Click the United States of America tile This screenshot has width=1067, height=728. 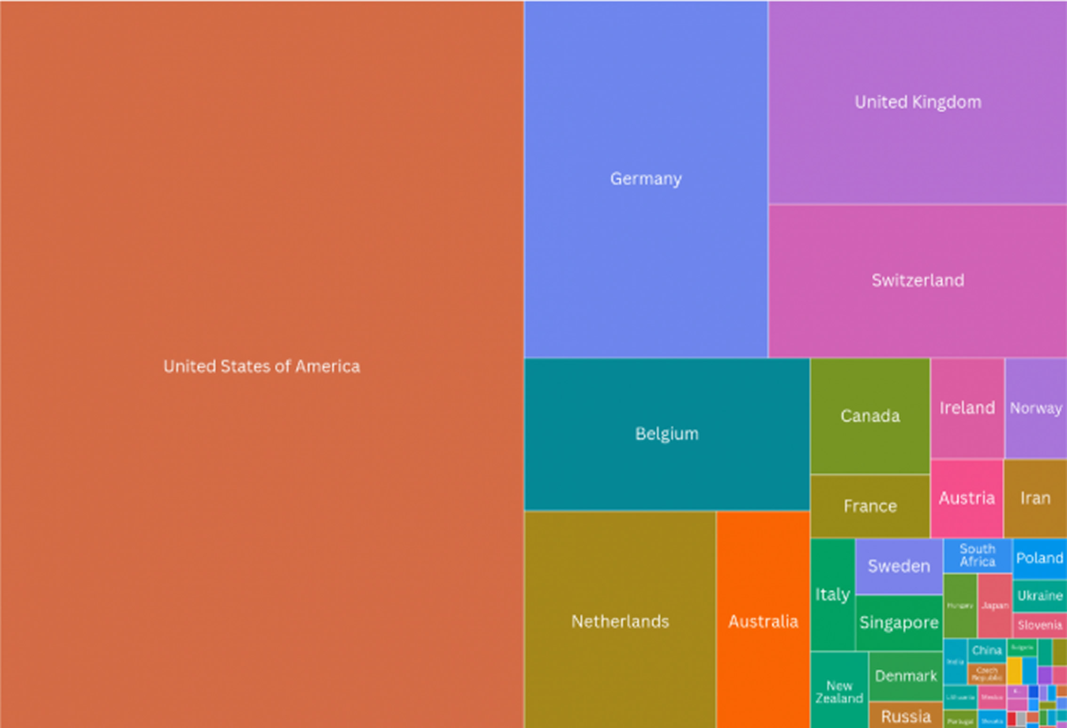tap(261, 365)
